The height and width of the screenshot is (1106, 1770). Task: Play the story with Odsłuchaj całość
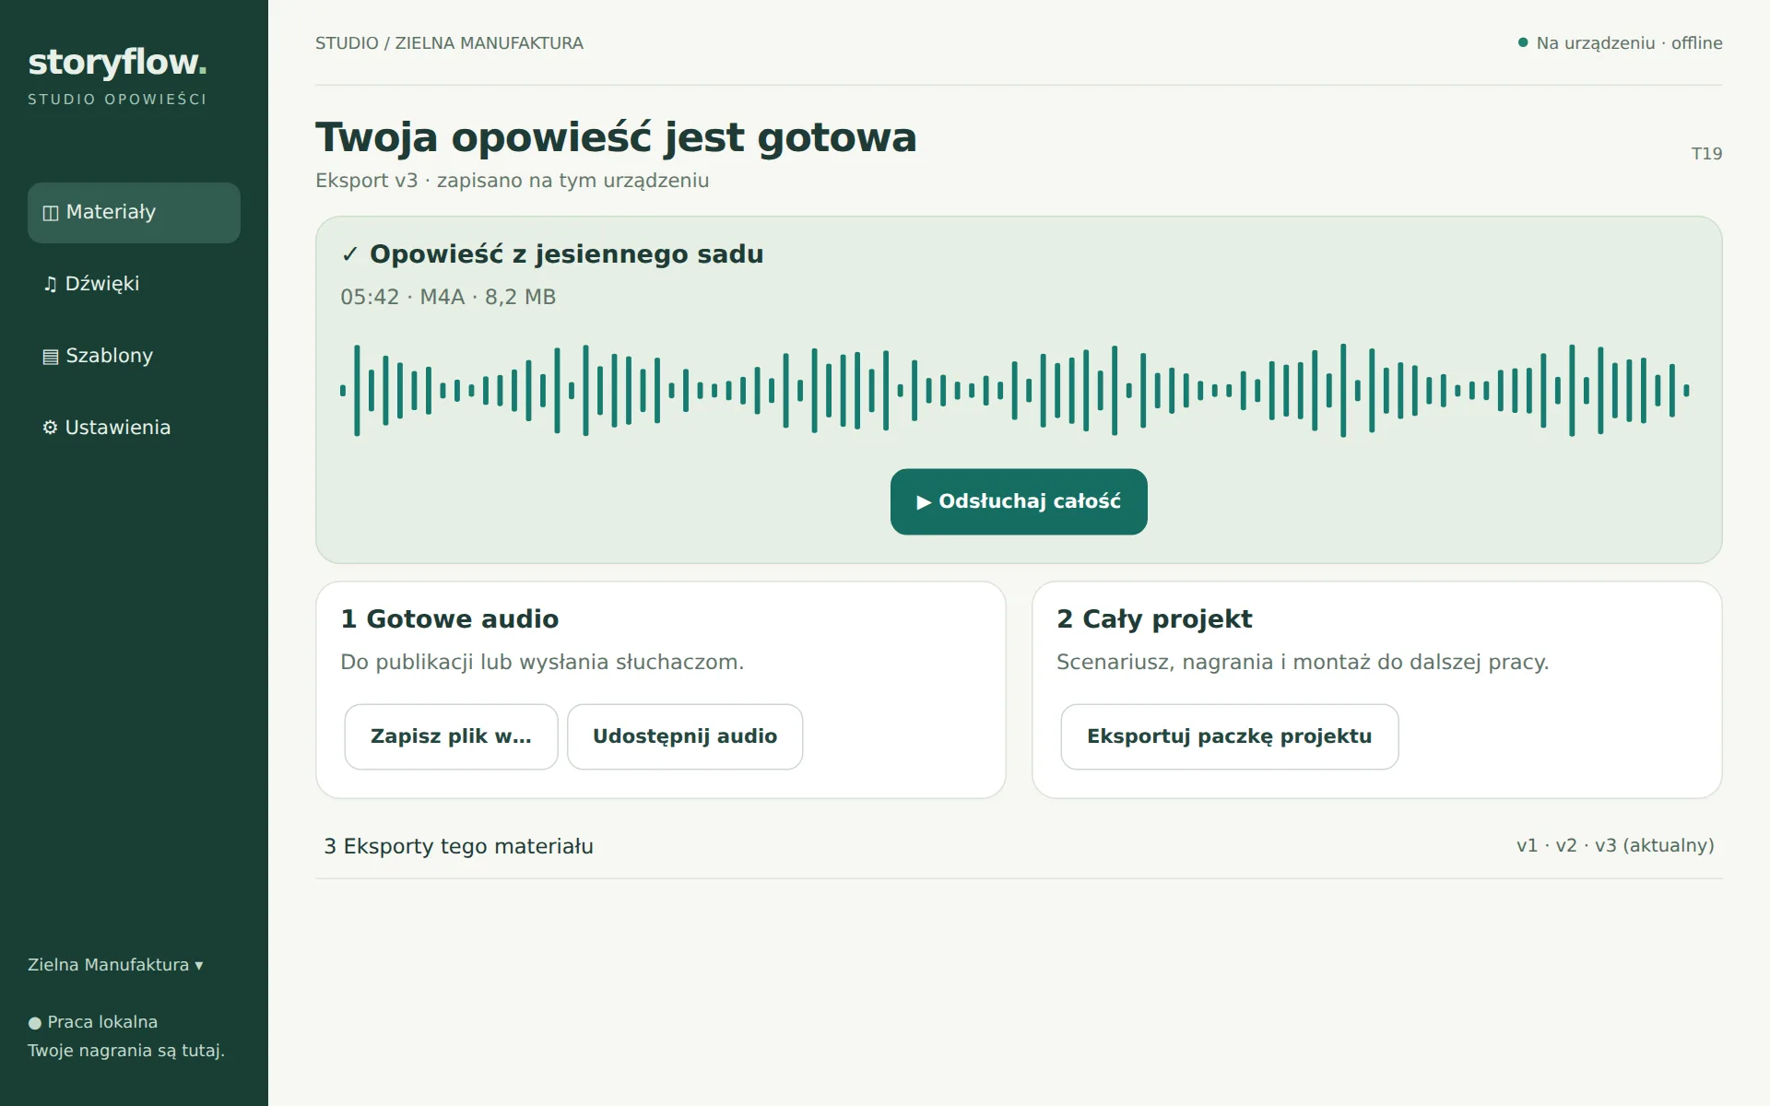pos(1019,501)
